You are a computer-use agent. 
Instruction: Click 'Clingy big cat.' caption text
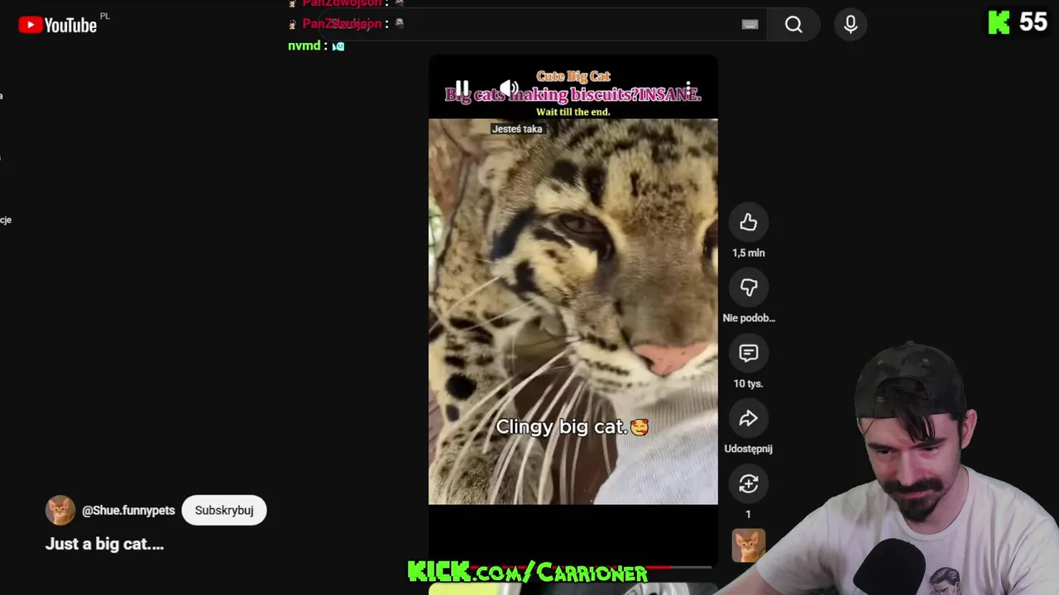pos(572,427)
